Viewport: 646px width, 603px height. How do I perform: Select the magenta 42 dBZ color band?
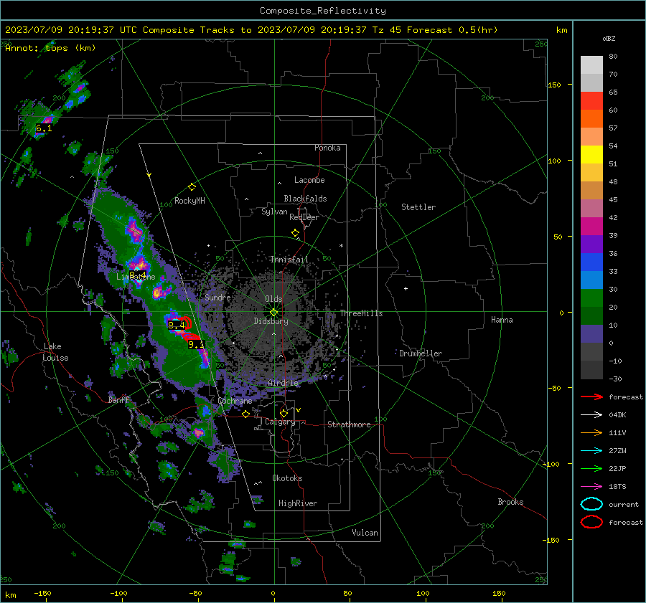tap(591, 226)
